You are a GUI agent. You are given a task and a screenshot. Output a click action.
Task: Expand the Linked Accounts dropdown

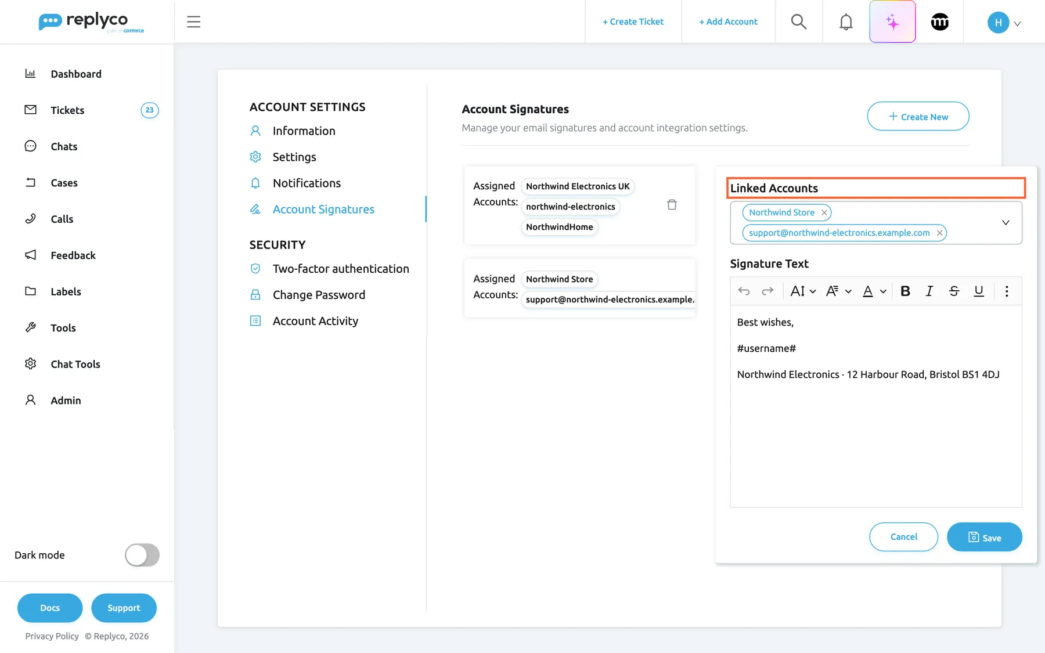click(x=1006, y=222)
